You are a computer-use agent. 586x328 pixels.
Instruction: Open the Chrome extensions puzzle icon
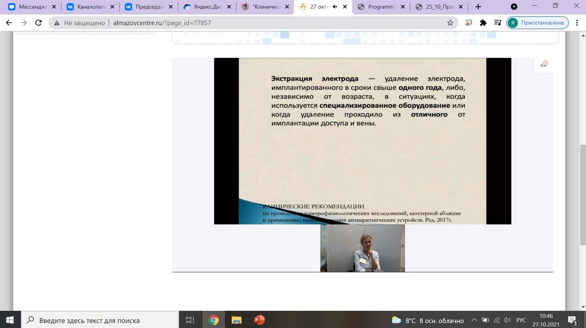point(483,23)
